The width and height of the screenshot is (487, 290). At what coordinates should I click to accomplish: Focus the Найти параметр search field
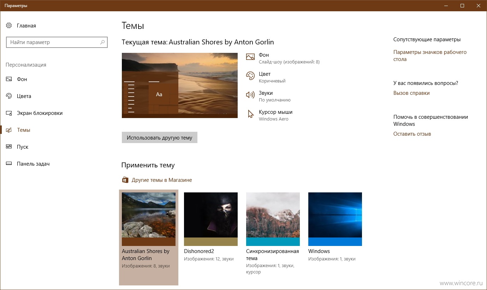[x=57, y=42]
